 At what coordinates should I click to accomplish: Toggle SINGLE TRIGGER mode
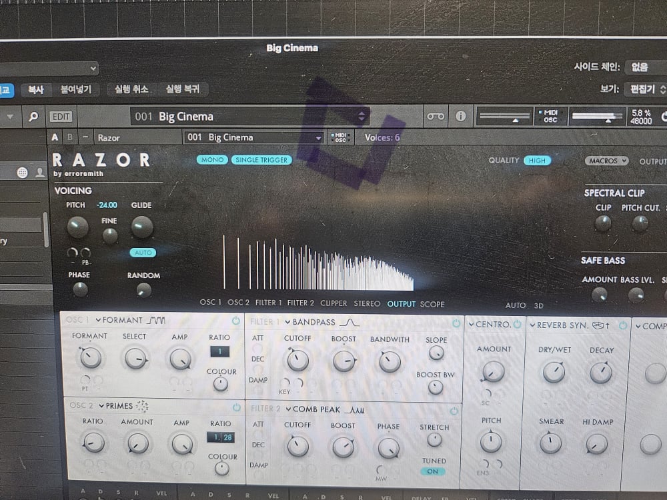(261, 160)
